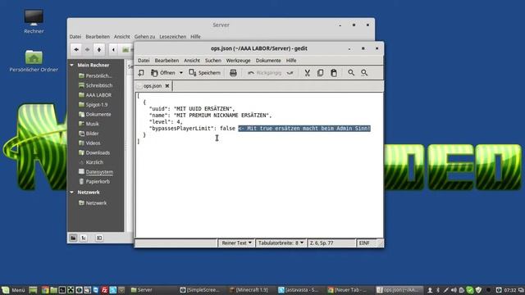
Task: Open Musik in sidebar
Action: tap(89, 124)
